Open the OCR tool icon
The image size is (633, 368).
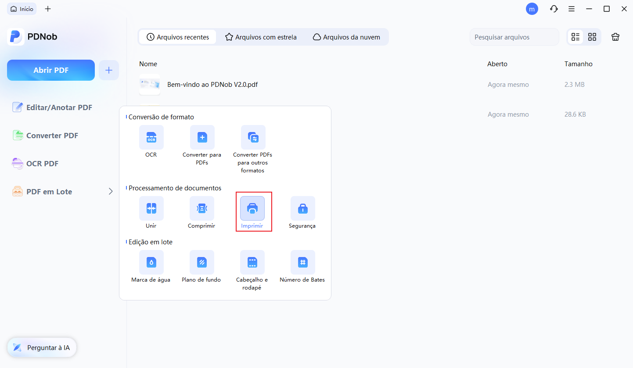pos(151,137)
